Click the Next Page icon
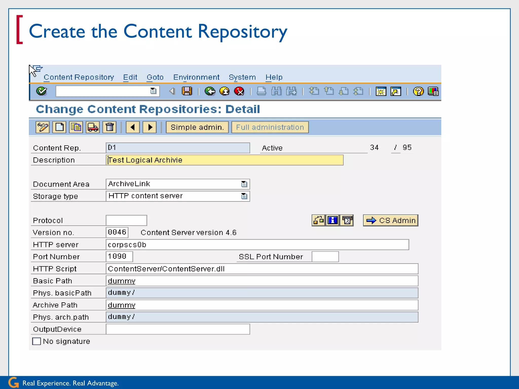The width and height of the screenshot is (519, 389). (x=344, y=91)
